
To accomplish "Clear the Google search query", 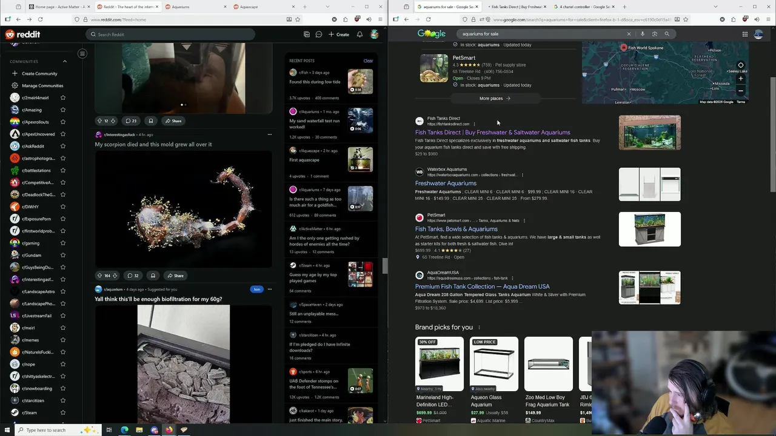I will tap(629, 34).
